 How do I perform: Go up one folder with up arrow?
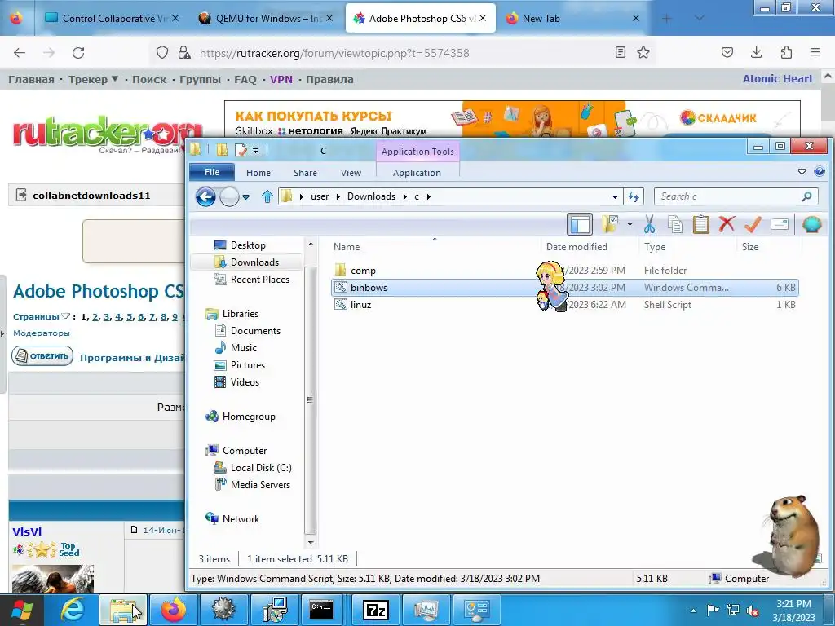(267, 196)
